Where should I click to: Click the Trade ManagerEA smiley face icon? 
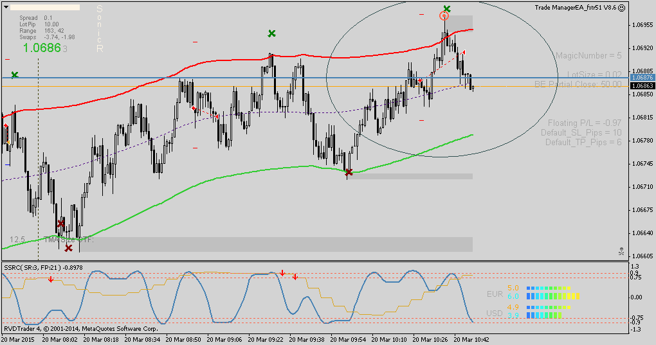pos(622,8)
